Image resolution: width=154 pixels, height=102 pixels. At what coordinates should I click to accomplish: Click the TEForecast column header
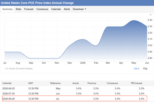tap(136, 83)
